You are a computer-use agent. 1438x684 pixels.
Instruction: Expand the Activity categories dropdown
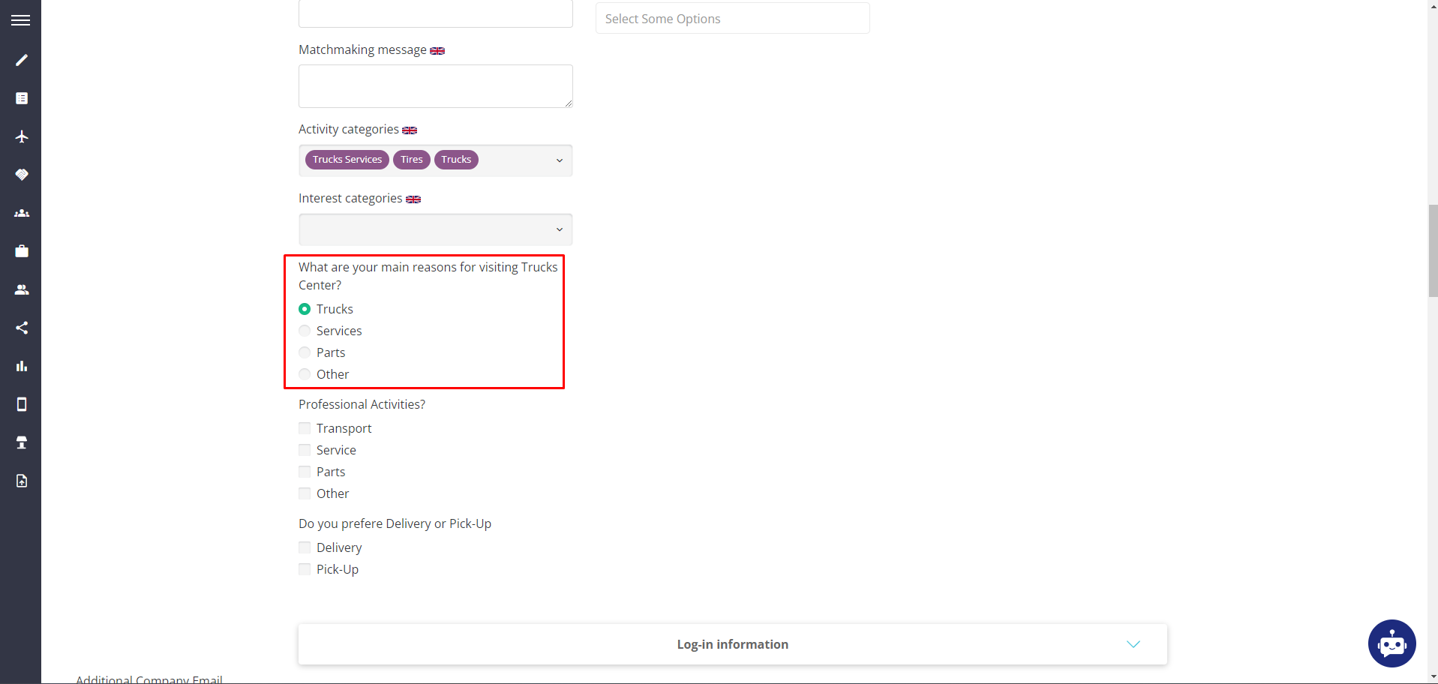coord(560,160)
